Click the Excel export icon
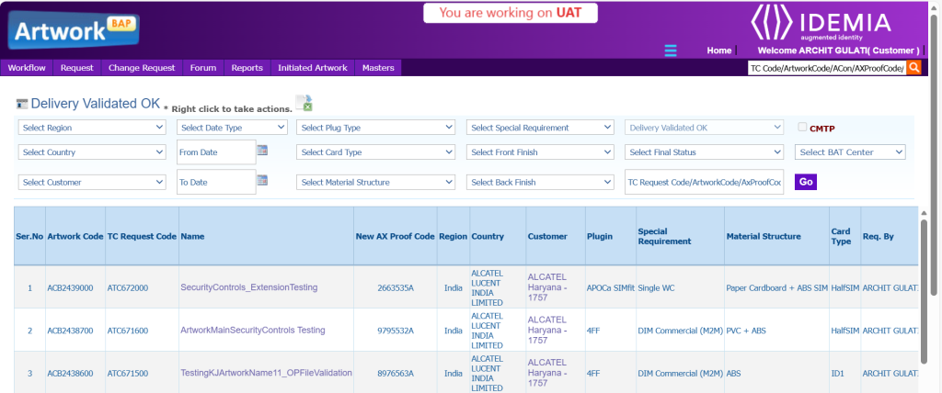Viewport: 942px width, 393px height. coord(304,104)
